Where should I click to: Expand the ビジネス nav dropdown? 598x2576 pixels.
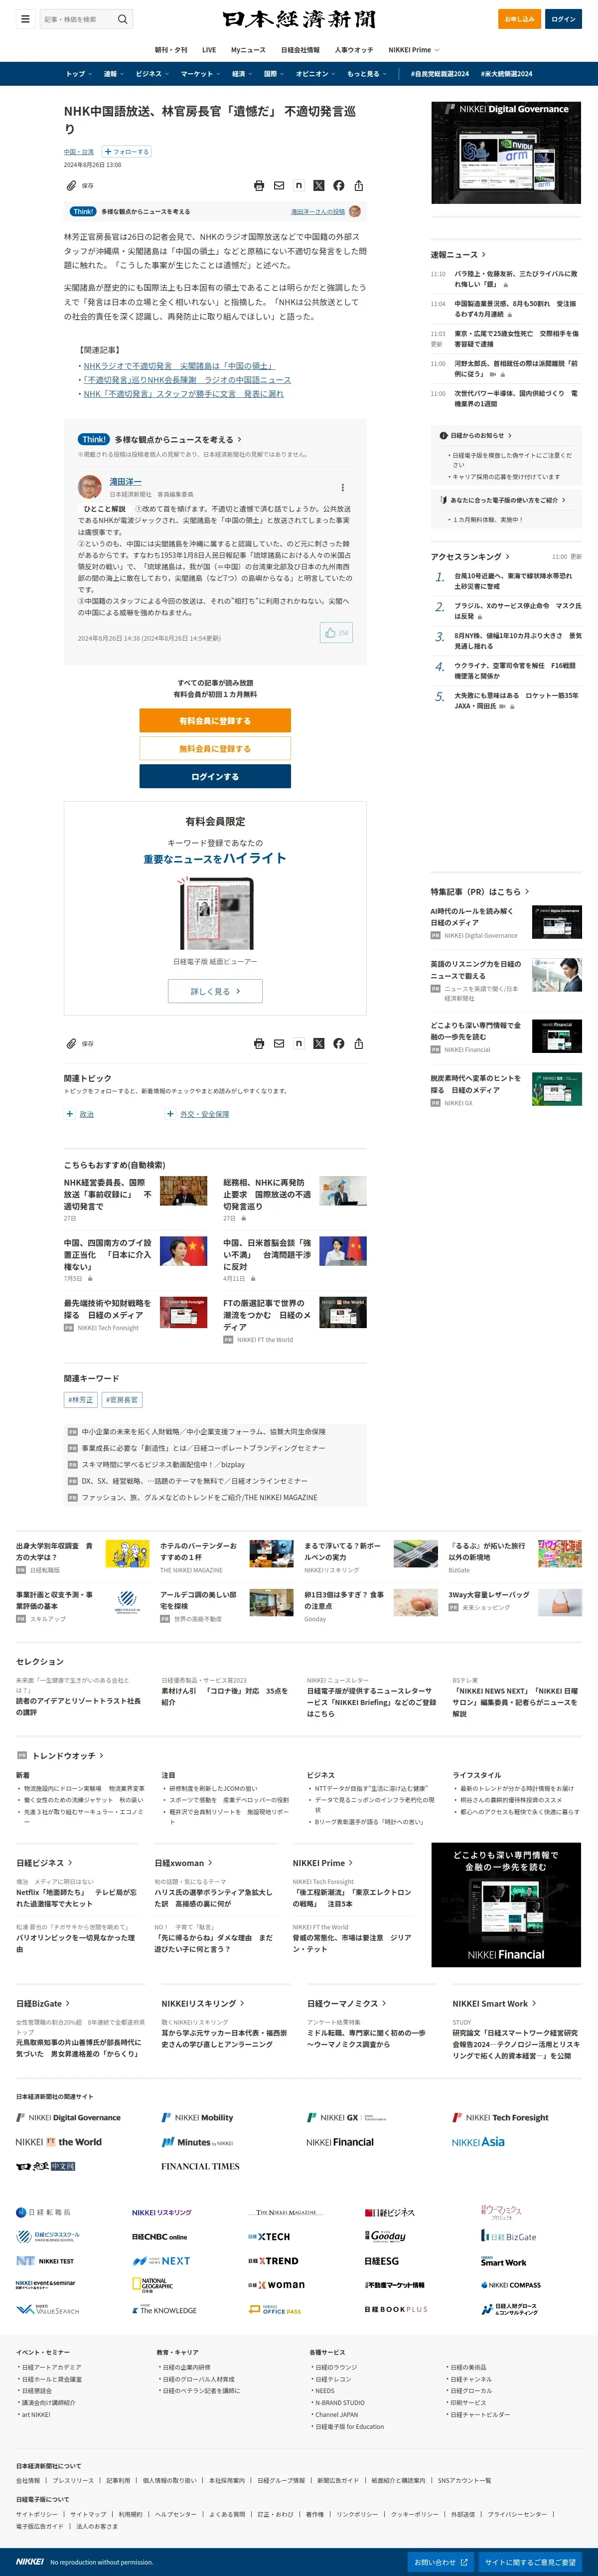click(153, 74)
